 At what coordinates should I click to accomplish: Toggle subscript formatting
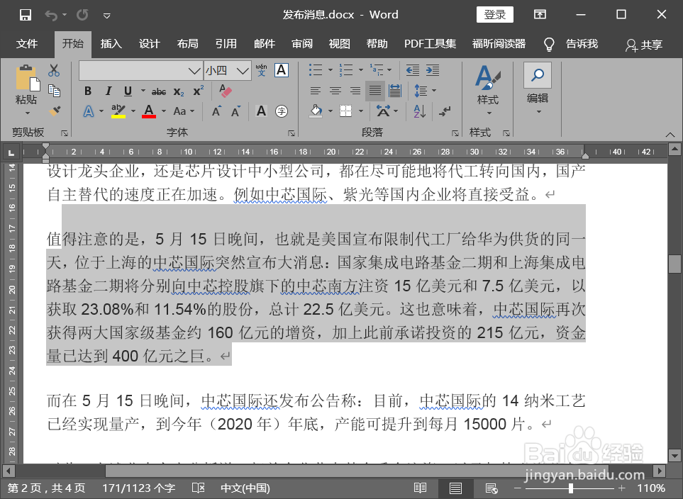(x=179, y=91)
